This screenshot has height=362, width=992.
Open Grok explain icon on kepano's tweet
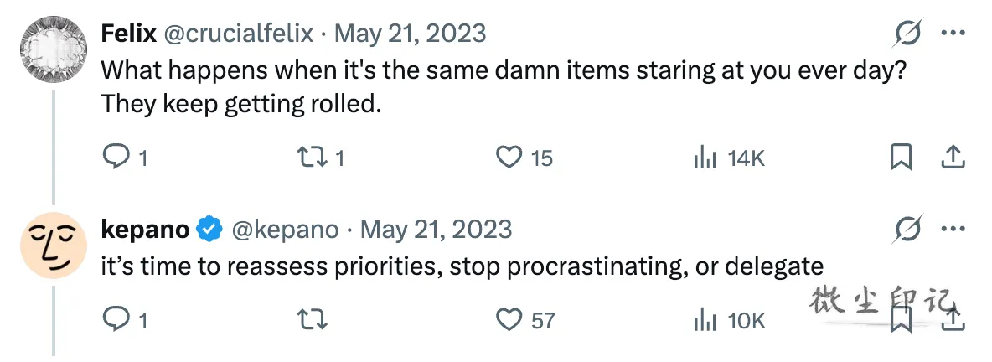(x=908, y=229)
